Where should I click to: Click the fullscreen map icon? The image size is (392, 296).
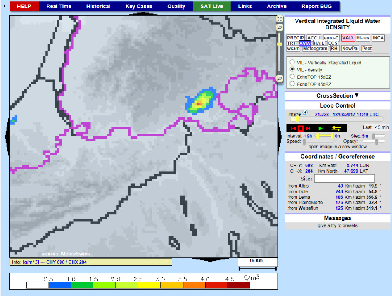[x=280, y=19]
